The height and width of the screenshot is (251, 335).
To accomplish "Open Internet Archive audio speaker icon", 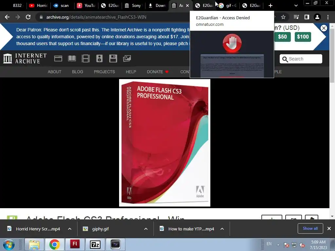I will [99, 59].
